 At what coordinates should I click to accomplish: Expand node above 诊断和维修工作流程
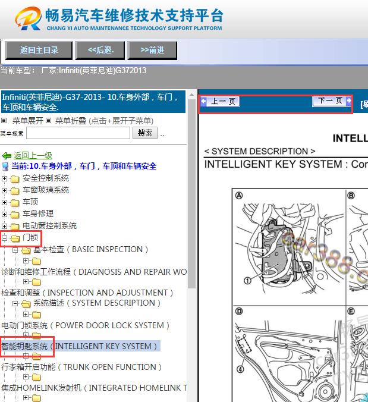coord(26,261)
